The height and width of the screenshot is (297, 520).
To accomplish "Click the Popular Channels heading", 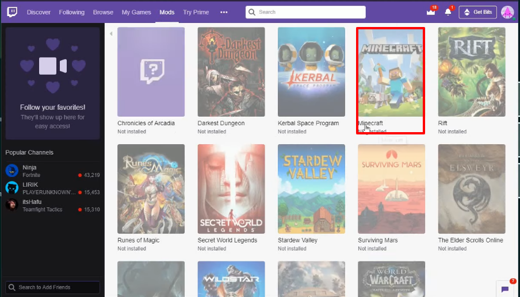I will [x=29, y=152].
